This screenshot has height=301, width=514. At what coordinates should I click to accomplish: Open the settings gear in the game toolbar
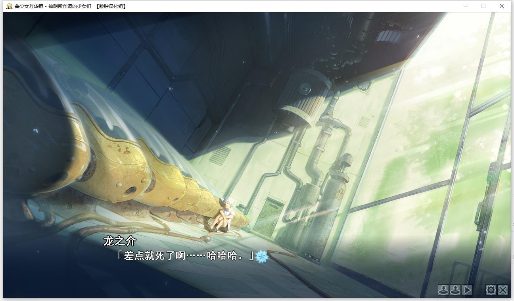coord(491,290)
